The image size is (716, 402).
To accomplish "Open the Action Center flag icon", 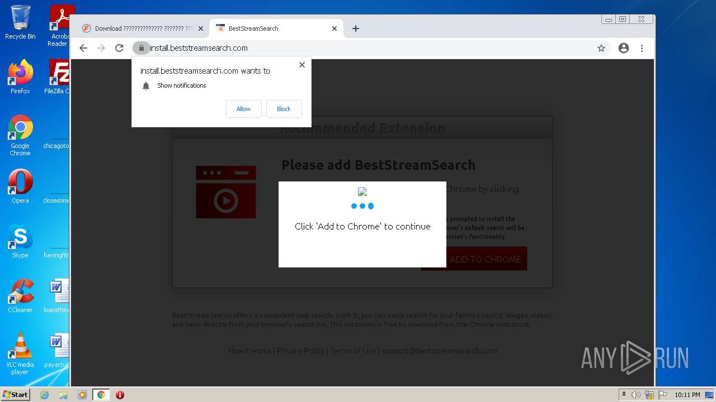I will (x=662, y=395).
